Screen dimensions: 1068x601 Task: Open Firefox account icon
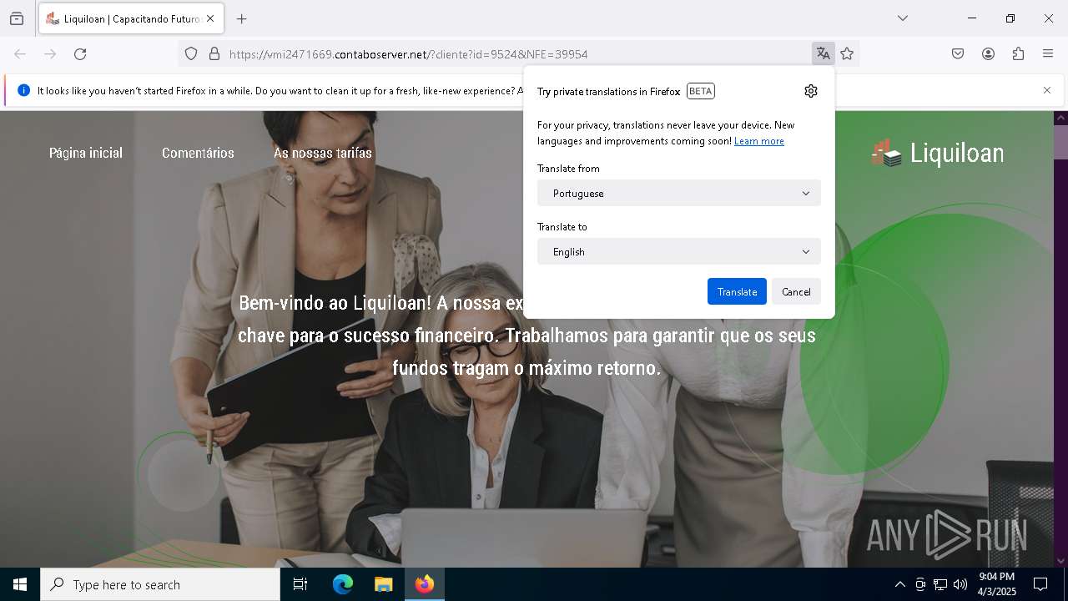[988, 54]
